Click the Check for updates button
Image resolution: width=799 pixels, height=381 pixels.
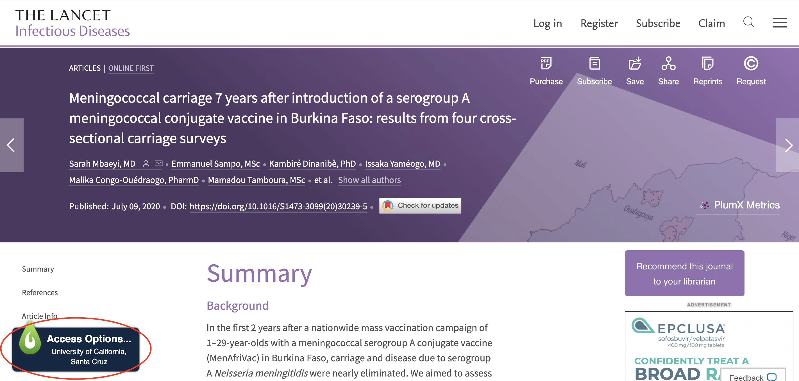point(420,206)
